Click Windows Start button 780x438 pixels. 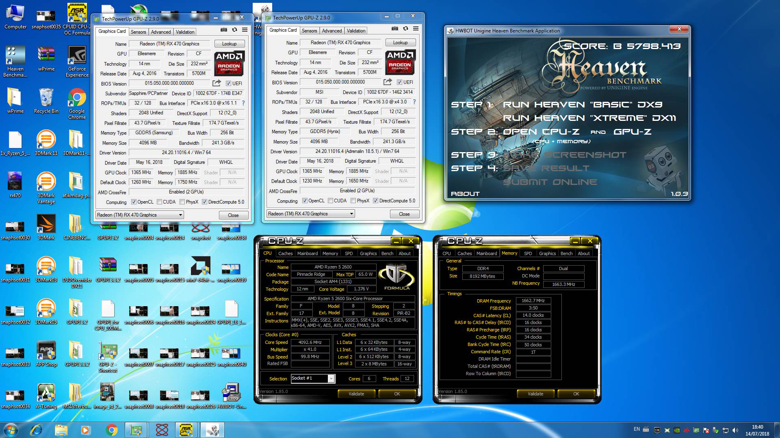click(x=11, y=430)
